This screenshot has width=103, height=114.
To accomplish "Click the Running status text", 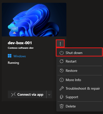I will click(13, 63).
